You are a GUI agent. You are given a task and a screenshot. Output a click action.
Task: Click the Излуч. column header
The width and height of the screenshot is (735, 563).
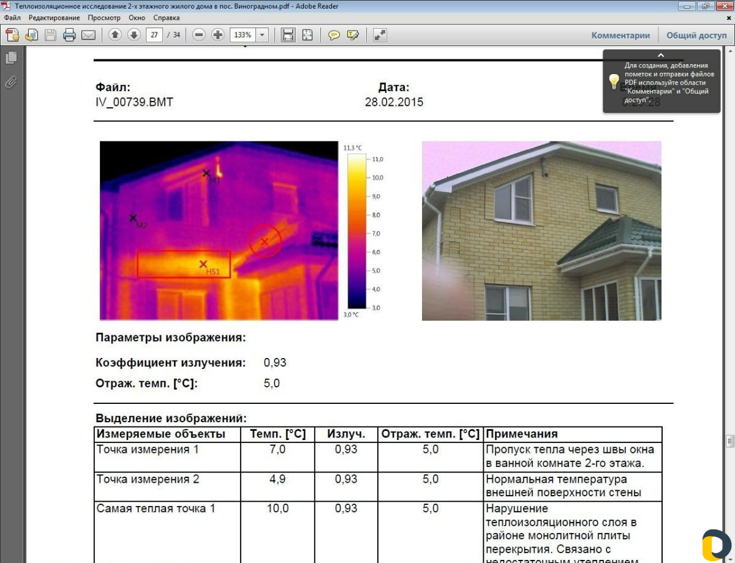(x=346, y=434)
